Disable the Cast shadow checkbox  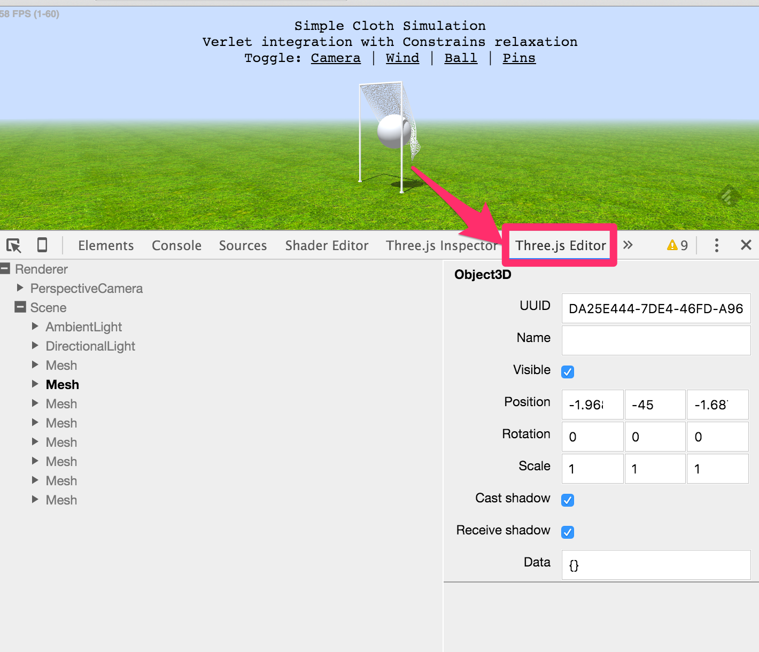568,500
